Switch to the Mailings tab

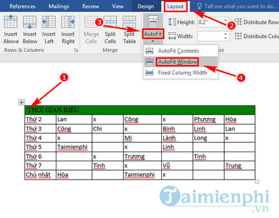[59, 6]
